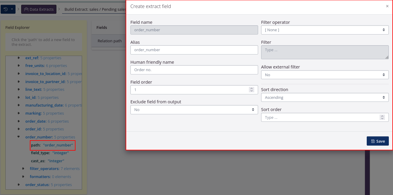
Task: Change Sort direction from Ascending
Action: click(x=325, y=97)
